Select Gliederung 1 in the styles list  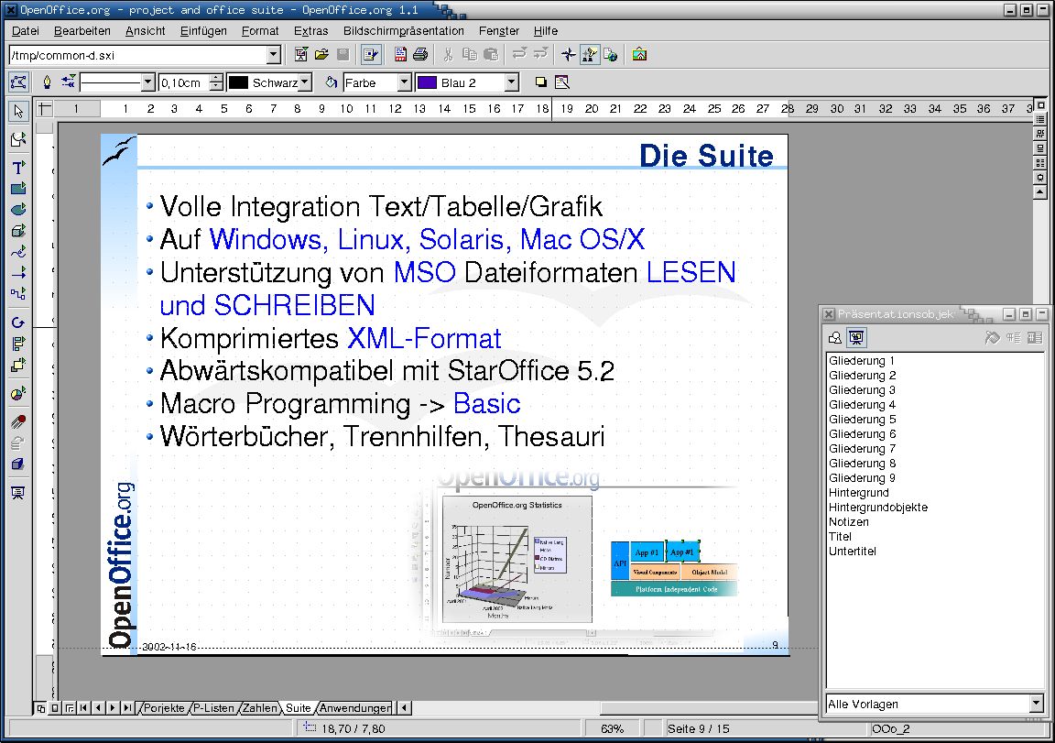pos(862,361)
